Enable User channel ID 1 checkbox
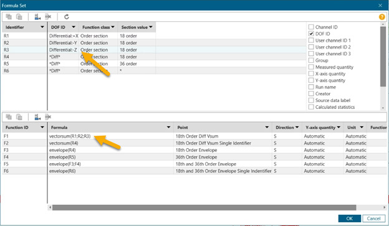Image resolution: width=389 pixels, height=226 pixels. coord(311,40)
